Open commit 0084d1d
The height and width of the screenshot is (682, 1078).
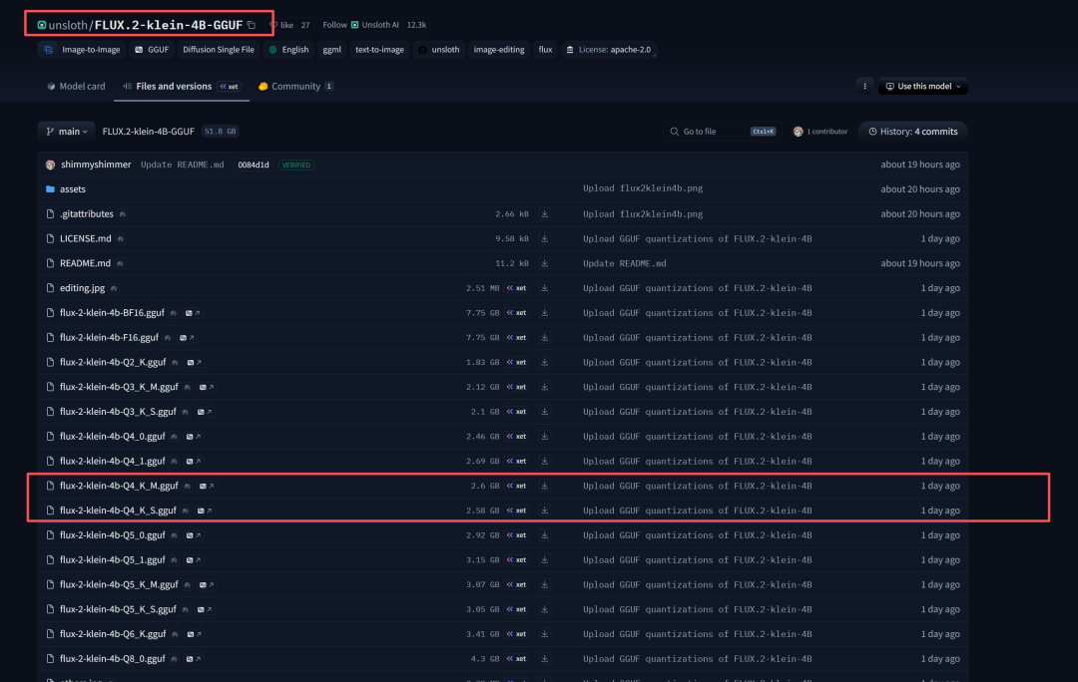[x=253, y=165]
